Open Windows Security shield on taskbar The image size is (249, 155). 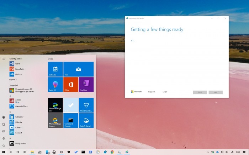(69, 152)
